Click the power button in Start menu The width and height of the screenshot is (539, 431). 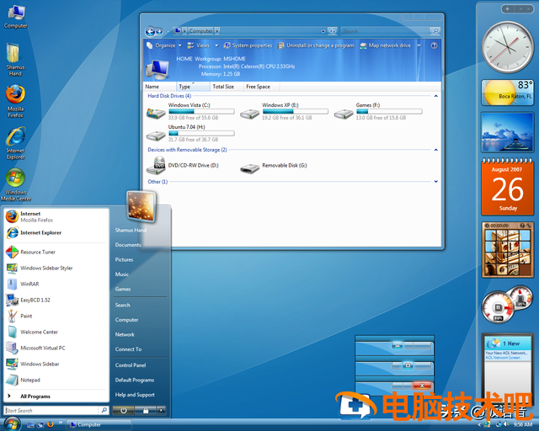(x=124, y=411)
